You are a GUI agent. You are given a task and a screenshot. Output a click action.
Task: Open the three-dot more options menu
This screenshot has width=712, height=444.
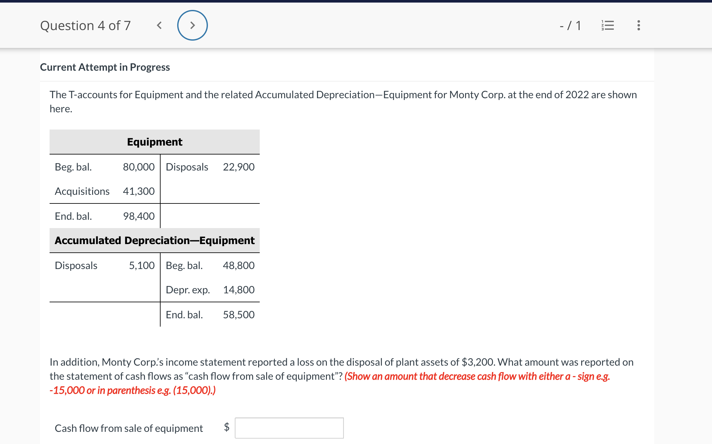[x=638, y=25]
